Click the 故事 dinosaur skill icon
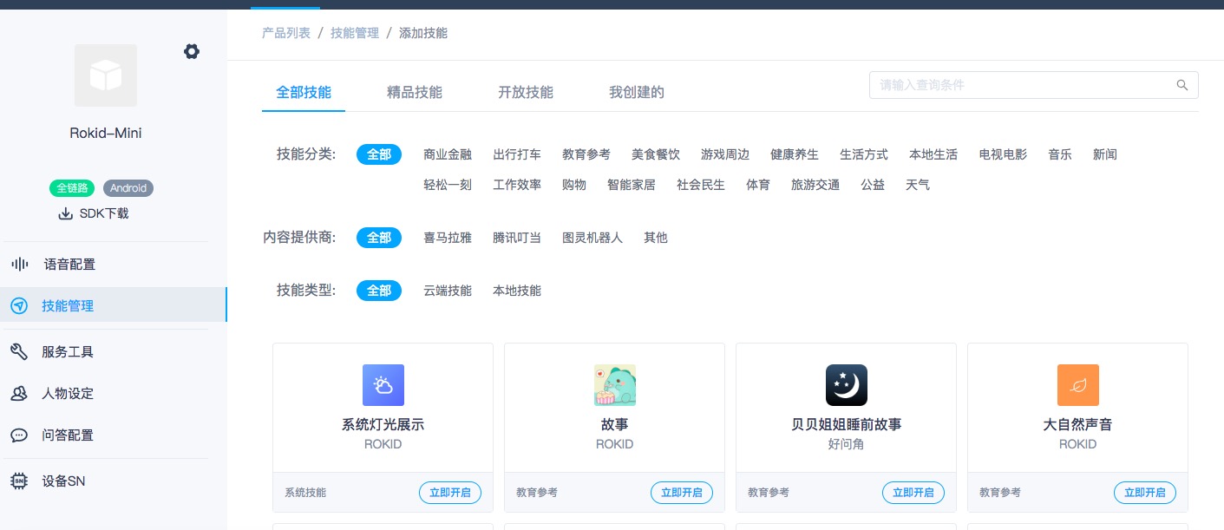Viewport: 1224px width, 530px height. click(x=615, y=385)
